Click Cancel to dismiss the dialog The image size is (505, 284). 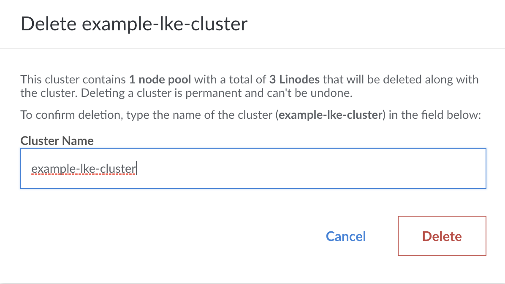(x=345, y=236)
